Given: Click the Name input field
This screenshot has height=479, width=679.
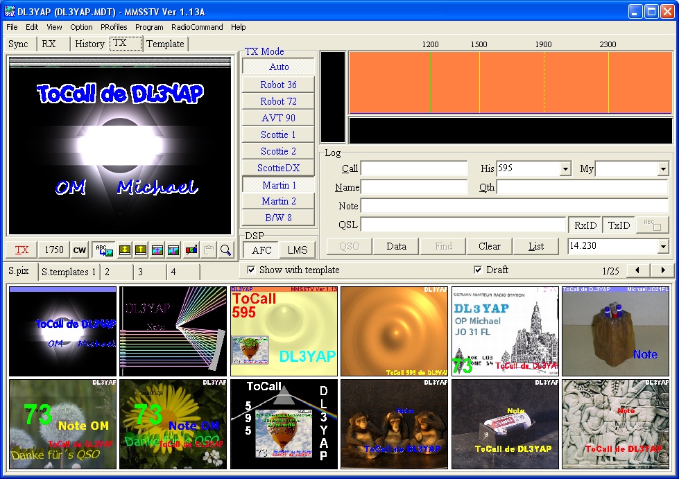Looking at the screenshot, I should pos(414,187).
